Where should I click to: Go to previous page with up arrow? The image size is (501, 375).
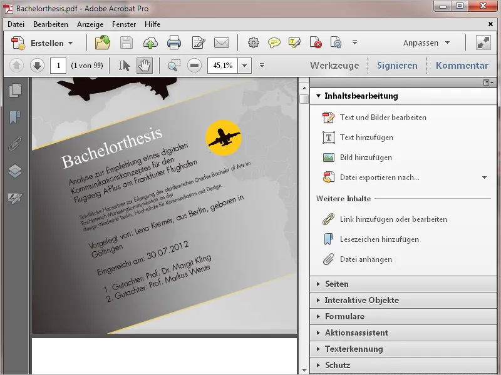coord(17,66)
